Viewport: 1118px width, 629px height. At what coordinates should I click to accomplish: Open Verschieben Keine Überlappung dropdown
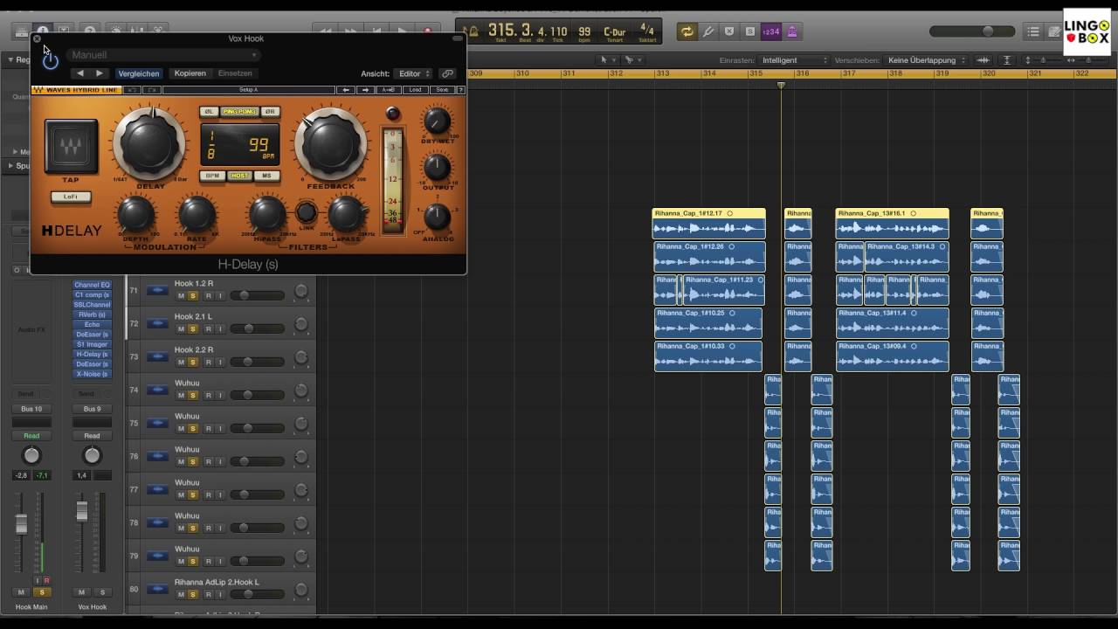pyautogui.click(x=927, y=60)
